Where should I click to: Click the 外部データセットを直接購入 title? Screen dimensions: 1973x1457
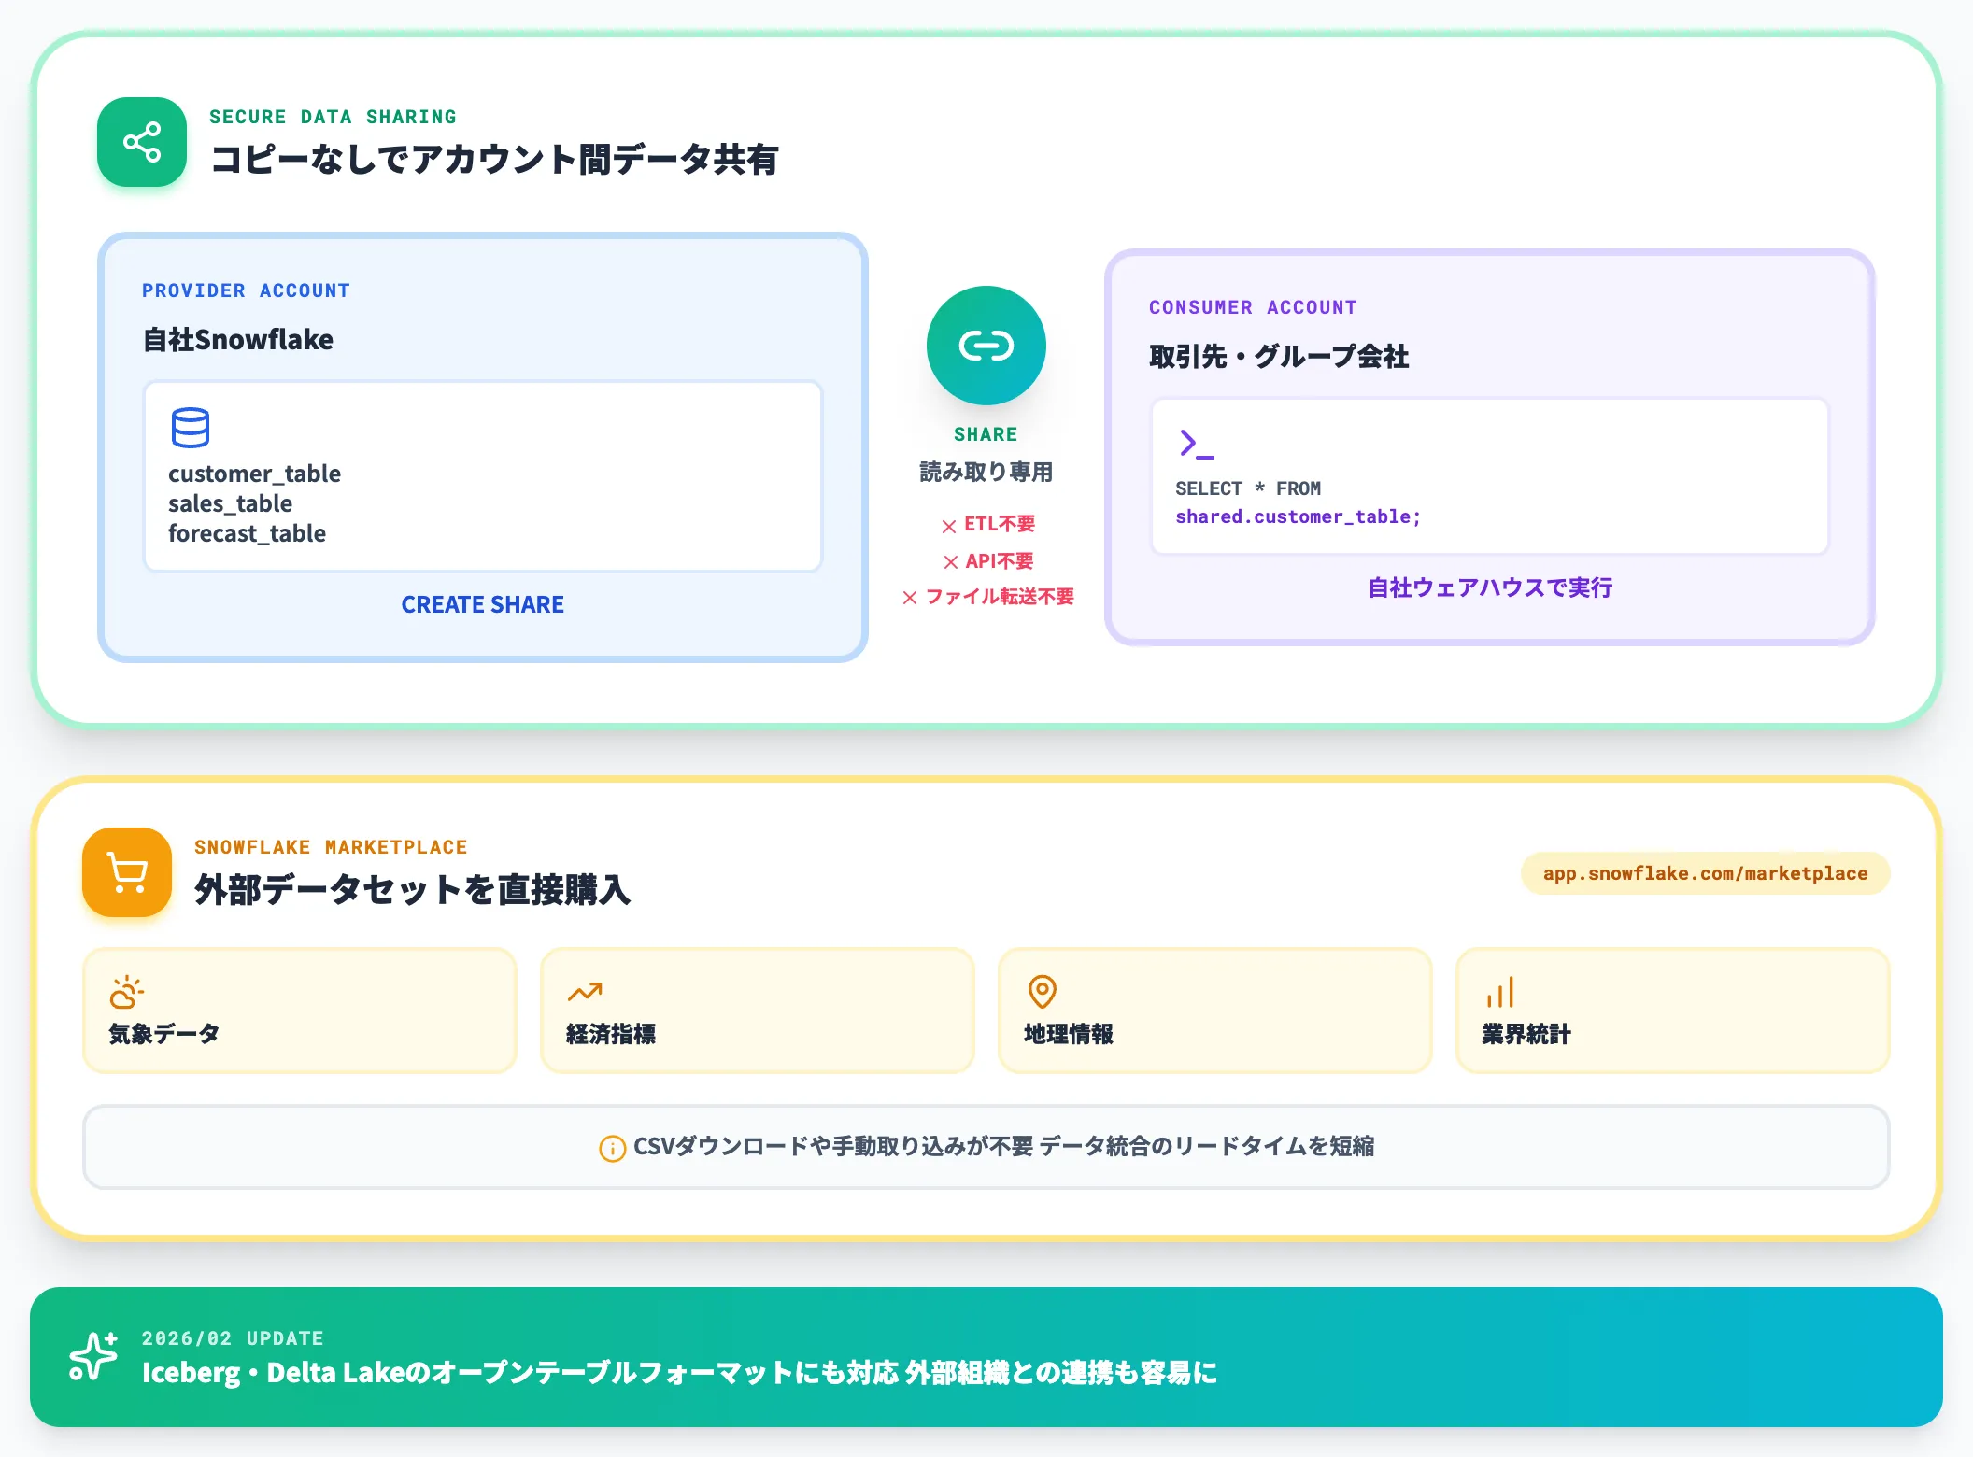(412, 889)
